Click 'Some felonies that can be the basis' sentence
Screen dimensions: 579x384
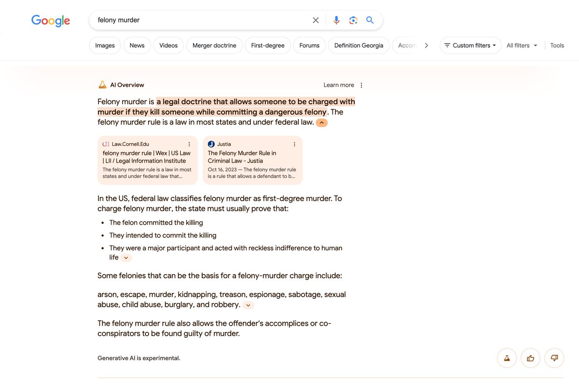220,276
